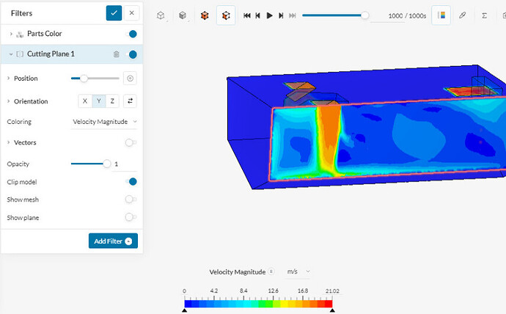Click the Opacity value field
The height and width of the screenshot is (314, 506).
click(125, 164)
